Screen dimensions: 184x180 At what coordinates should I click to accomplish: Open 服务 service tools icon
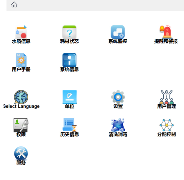(21, 153)
